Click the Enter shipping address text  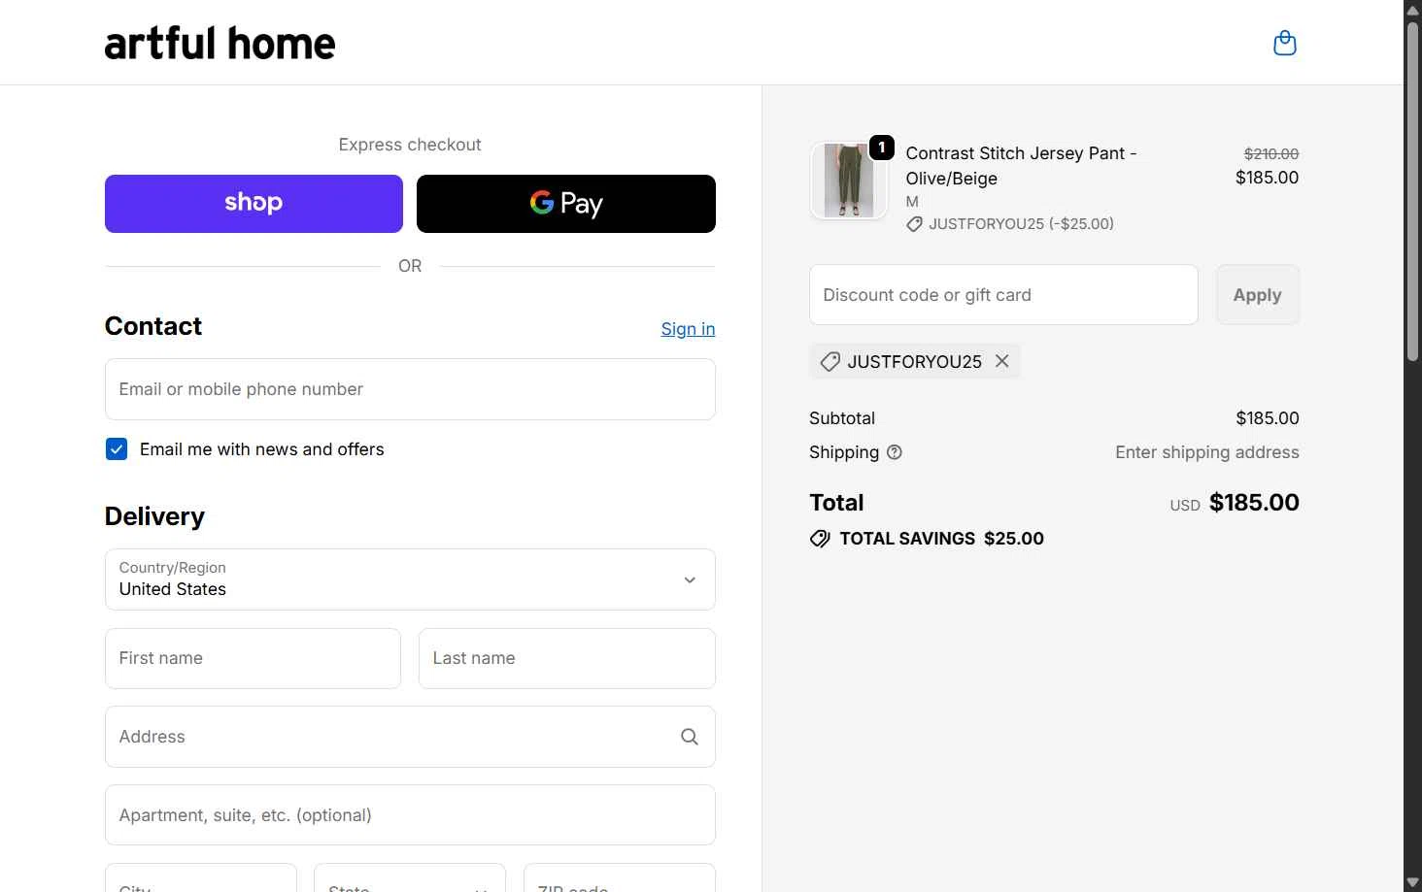[1206, 452]
